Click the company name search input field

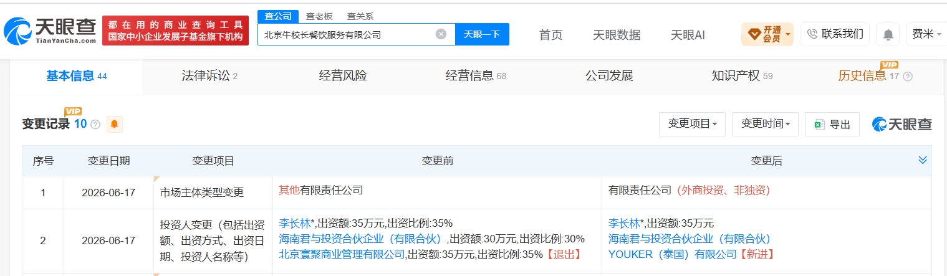point(347,34)
